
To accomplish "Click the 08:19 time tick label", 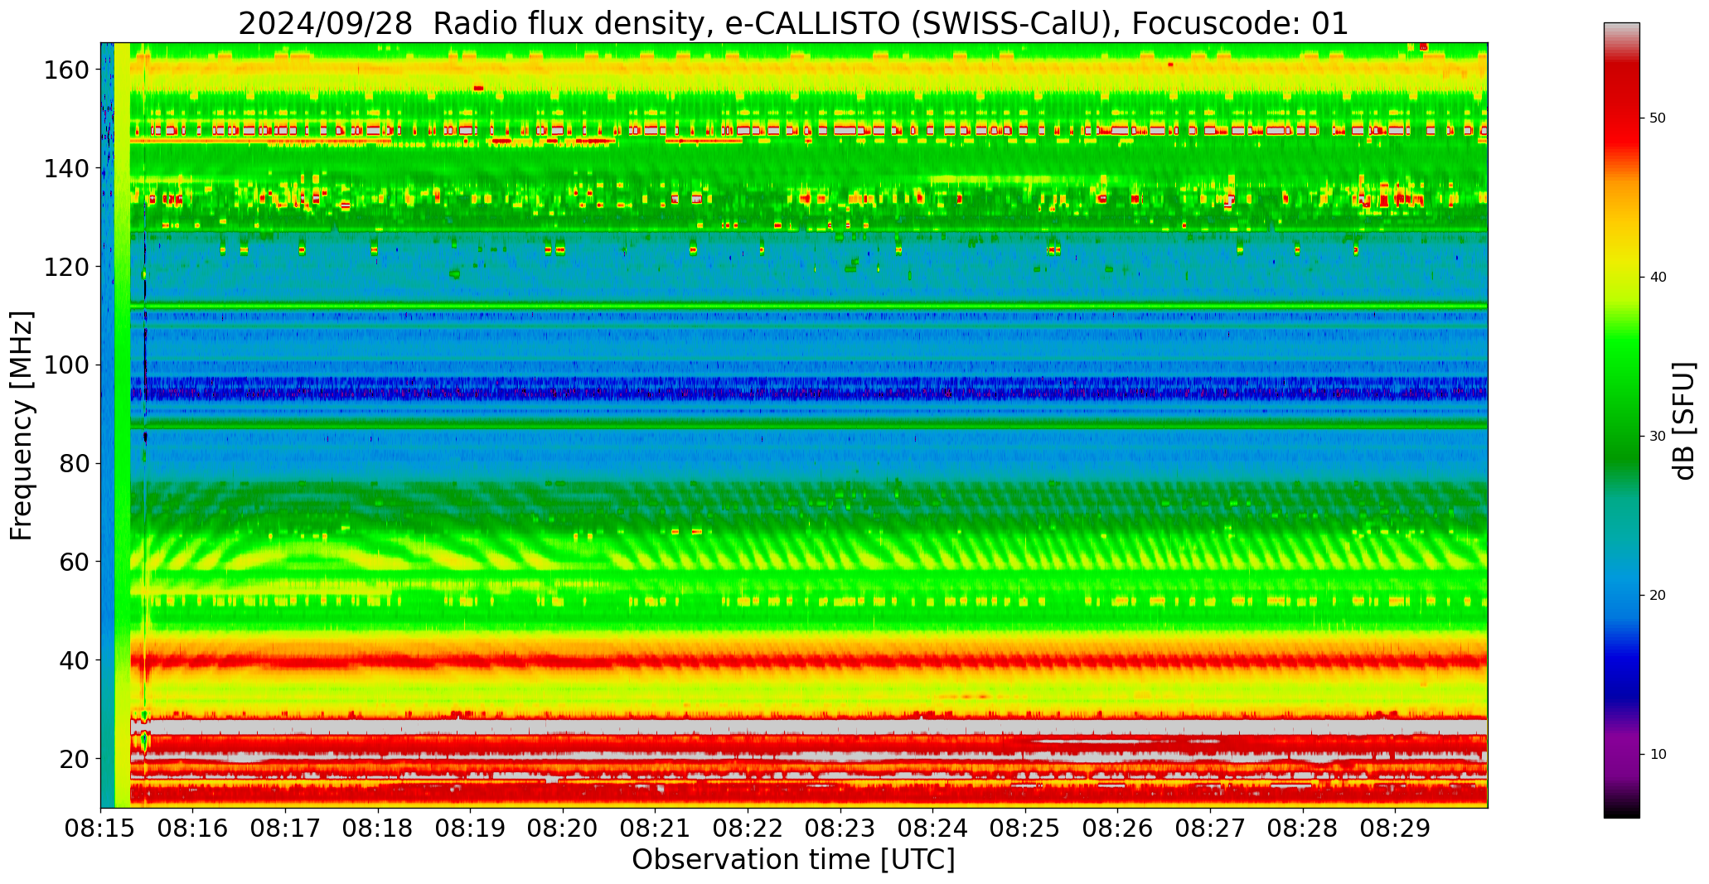I will point(471,829).
